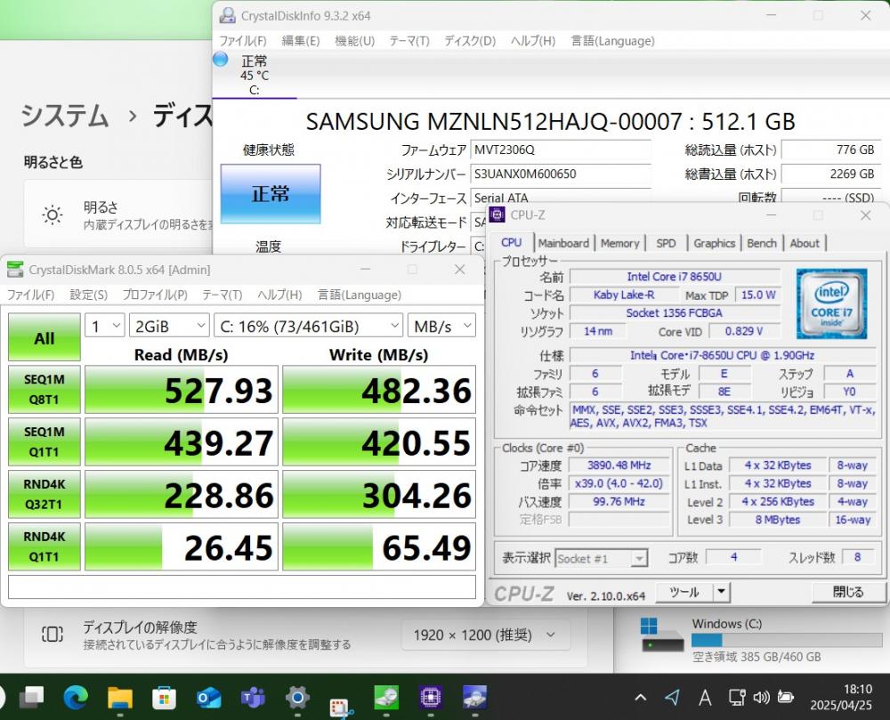The width and height of the screenshot is (890, 720).
Task: Click the purple CPU-Z chip taskbar icon
Action: point(430,697)
